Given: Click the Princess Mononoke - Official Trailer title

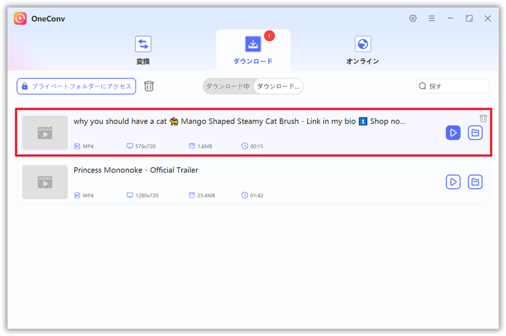Looking at the screenshot, I should coord(136,170).
